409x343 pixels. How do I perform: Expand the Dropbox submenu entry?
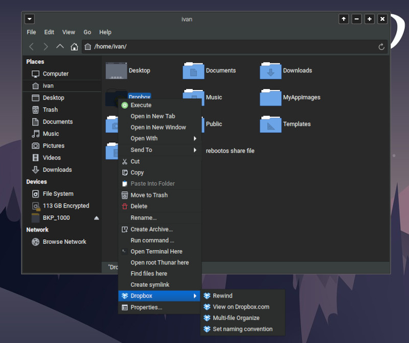tap(160, 296)
